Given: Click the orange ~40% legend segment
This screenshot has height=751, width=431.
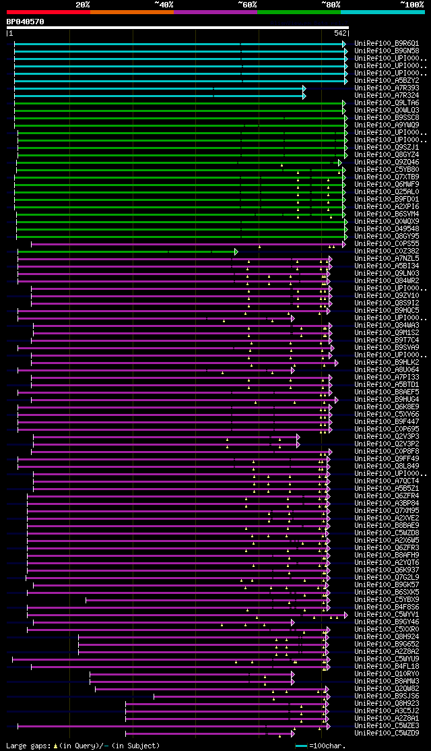Looking at the screenshot, I should (x=132, y=12).
